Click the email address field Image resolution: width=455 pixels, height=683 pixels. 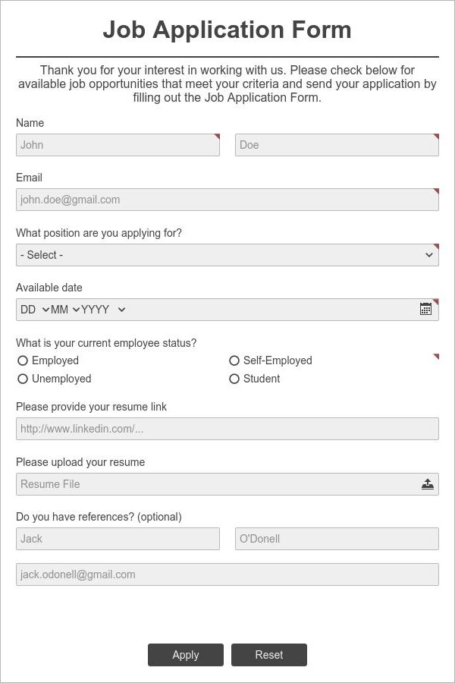click(227, 199)
